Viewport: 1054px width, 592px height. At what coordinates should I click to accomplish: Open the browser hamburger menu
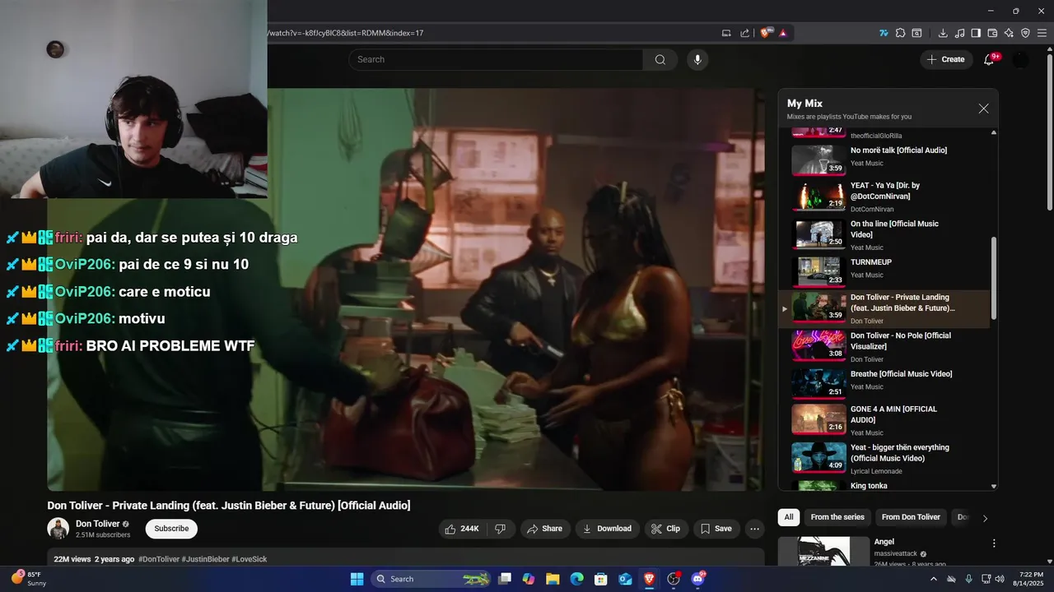[x=1042, y=33]
